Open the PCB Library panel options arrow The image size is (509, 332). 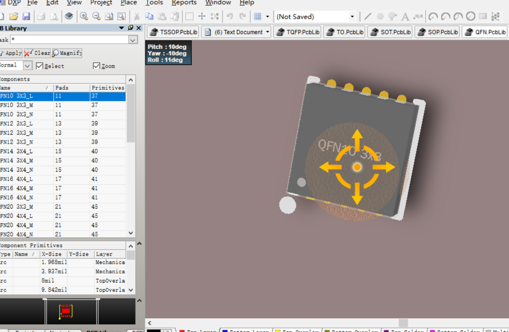tap(121, 28)
